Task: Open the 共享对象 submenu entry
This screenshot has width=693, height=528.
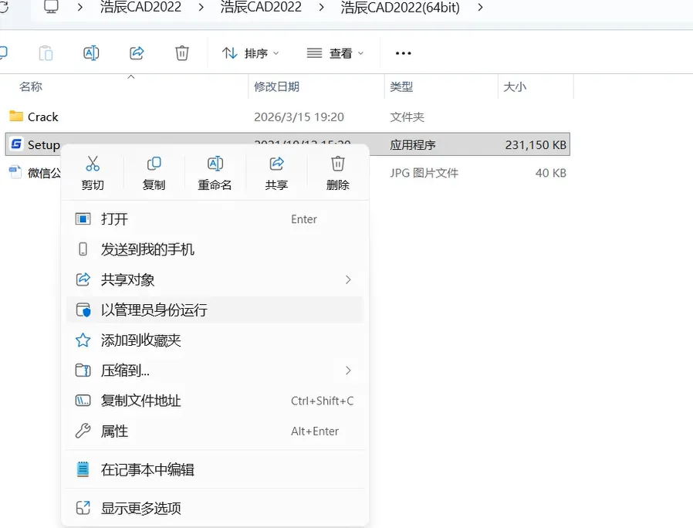Action: (215, 279)
